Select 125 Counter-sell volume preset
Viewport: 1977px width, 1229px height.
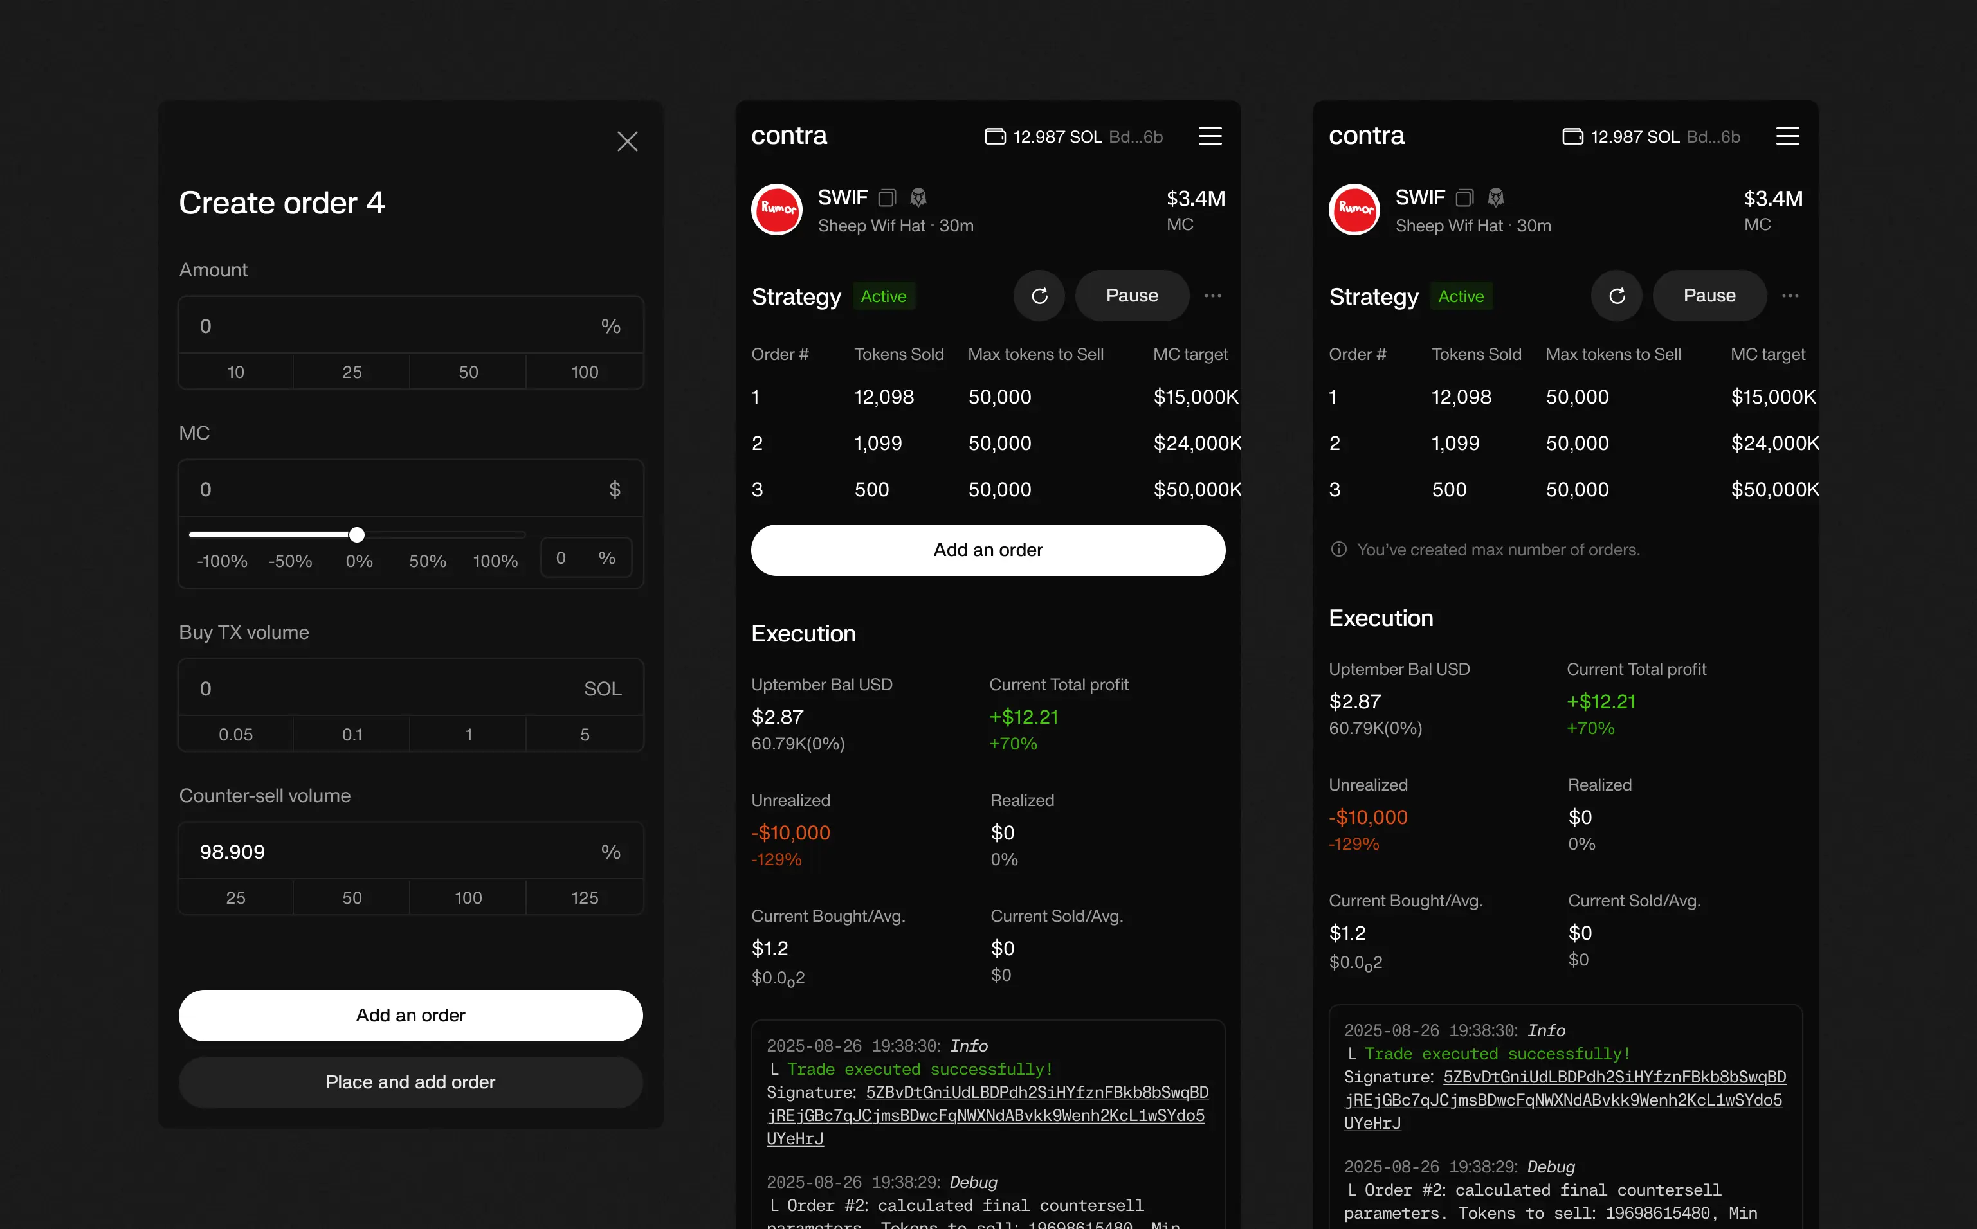coord(584,898)
